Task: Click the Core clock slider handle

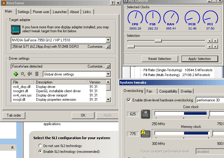Action: (x=208, y=114)
